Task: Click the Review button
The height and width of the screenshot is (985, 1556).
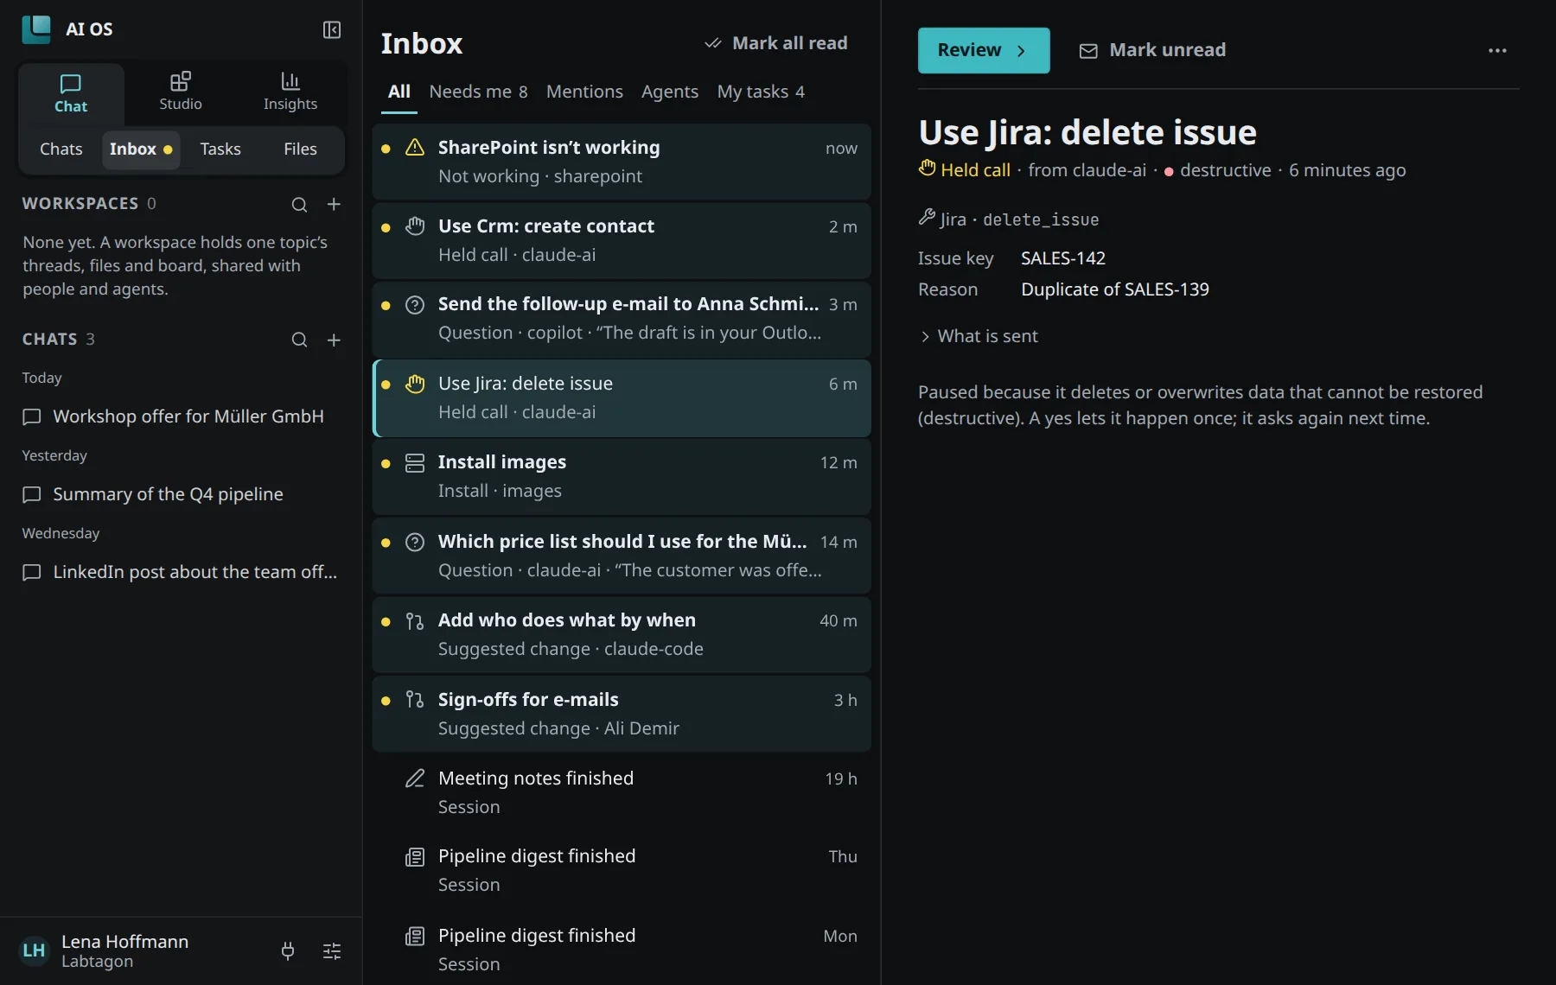Action: (x=984, y=50)
